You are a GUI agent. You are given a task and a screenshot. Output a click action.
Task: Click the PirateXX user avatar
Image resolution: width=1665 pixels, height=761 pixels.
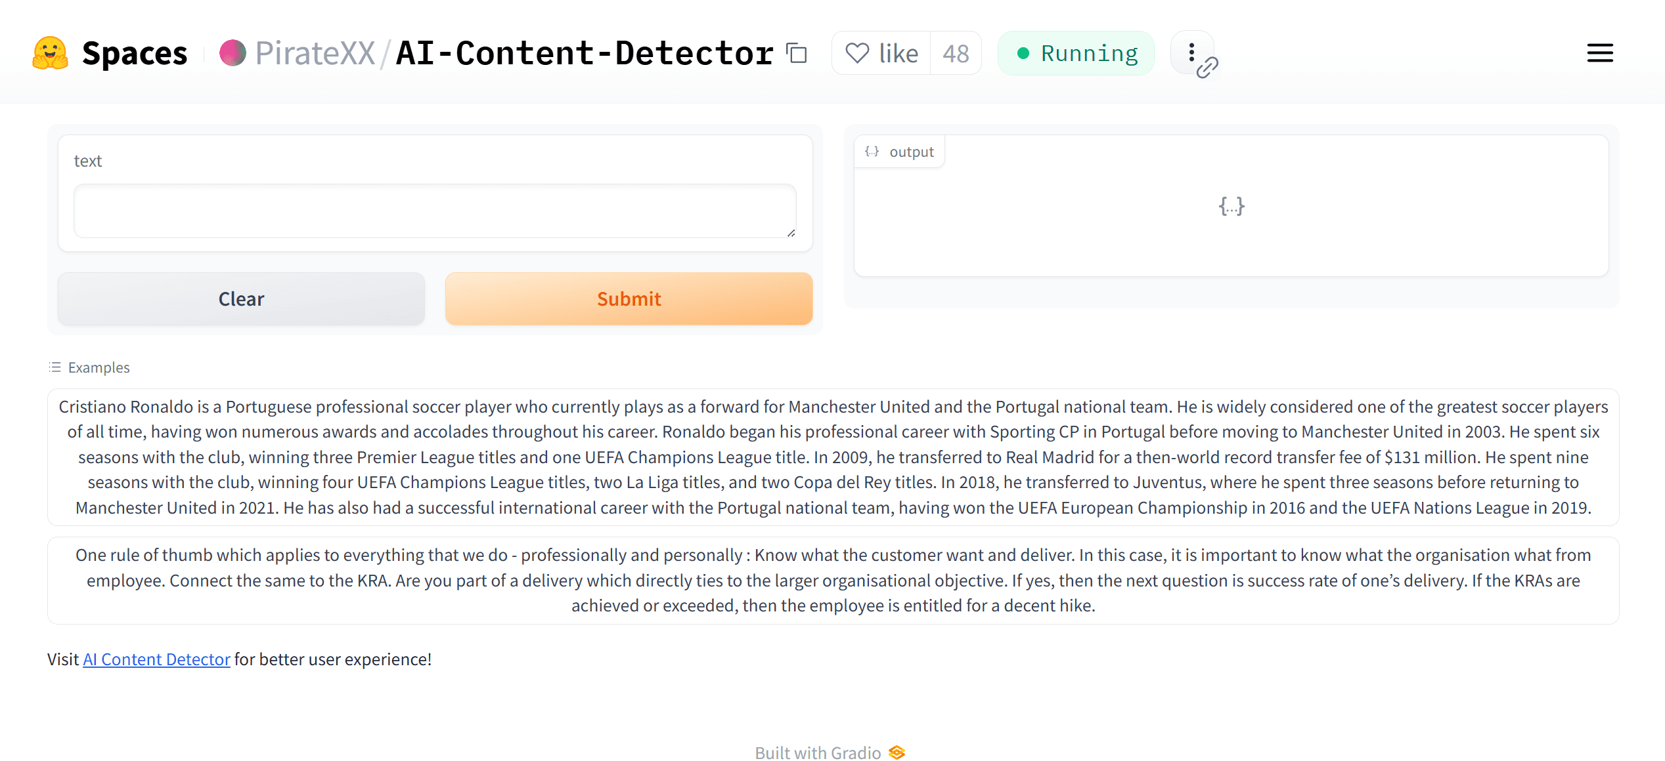233,53
